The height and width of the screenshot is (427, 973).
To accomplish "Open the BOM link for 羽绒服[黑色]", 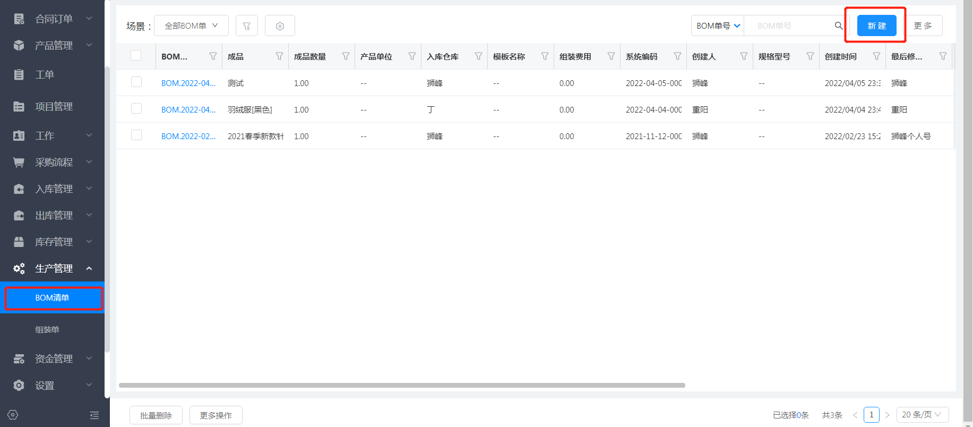I will click(x=188, y=109).
